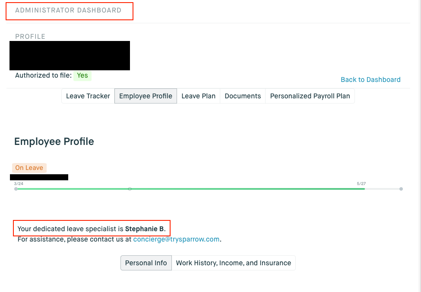Open the Leave Tracker tab
The image size is (421, 292).
[88, 96]
